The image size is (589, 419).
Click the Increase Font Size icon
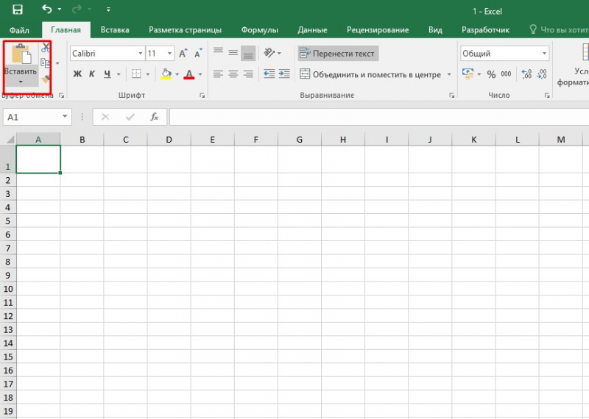tap(183, 54)
